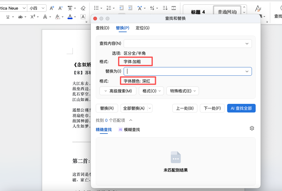Apply blue font color
Screen dimensions: 282x191
point(70,17)
